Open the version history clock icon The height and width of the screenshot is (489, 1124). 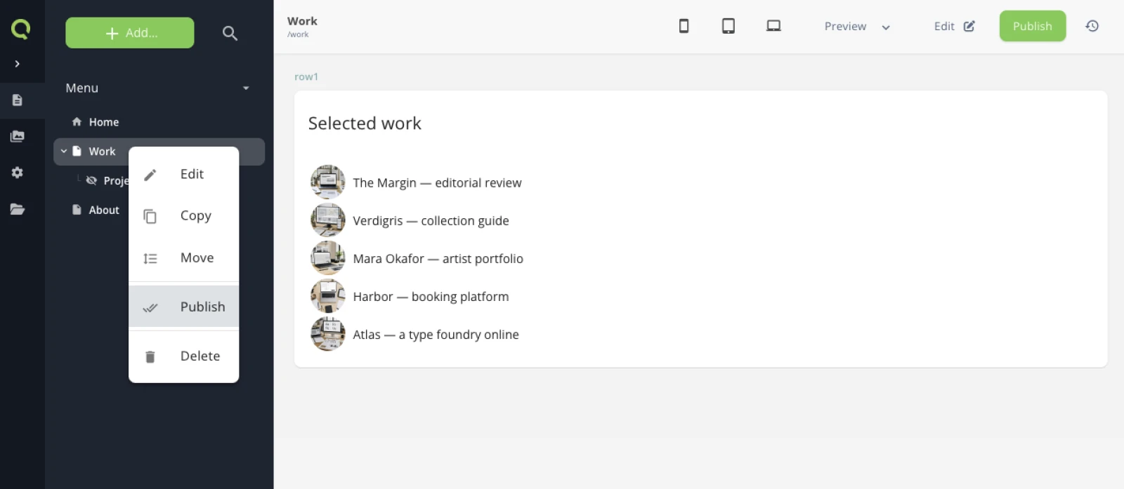click(x=1092, y=26)
